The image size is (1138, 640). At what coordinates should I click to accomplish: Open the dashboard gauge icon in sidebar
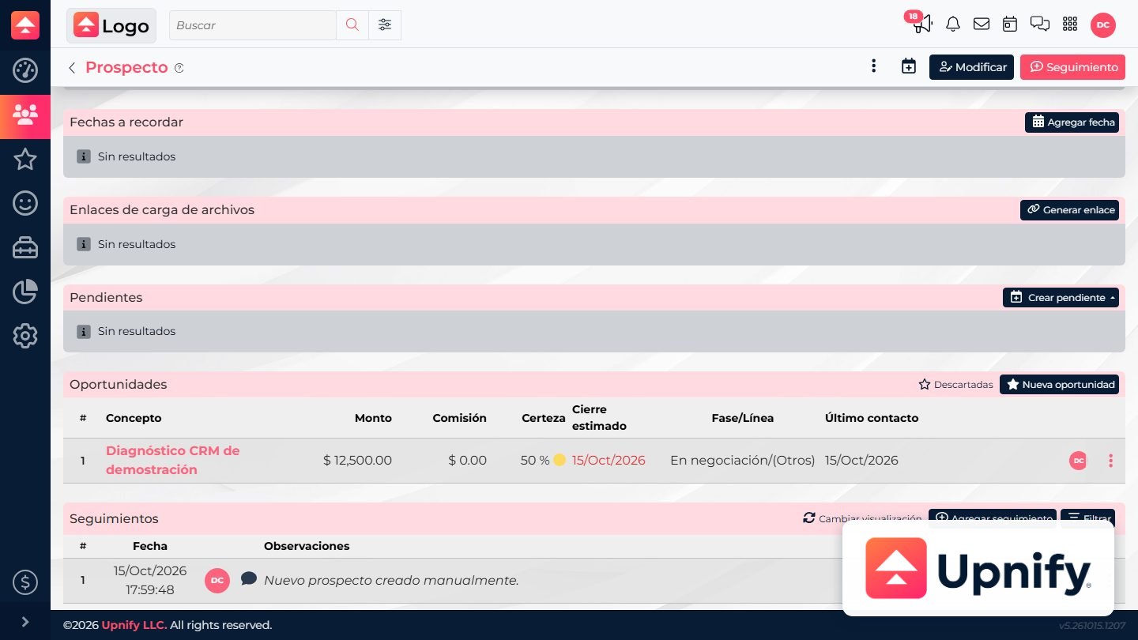point(25,70)
